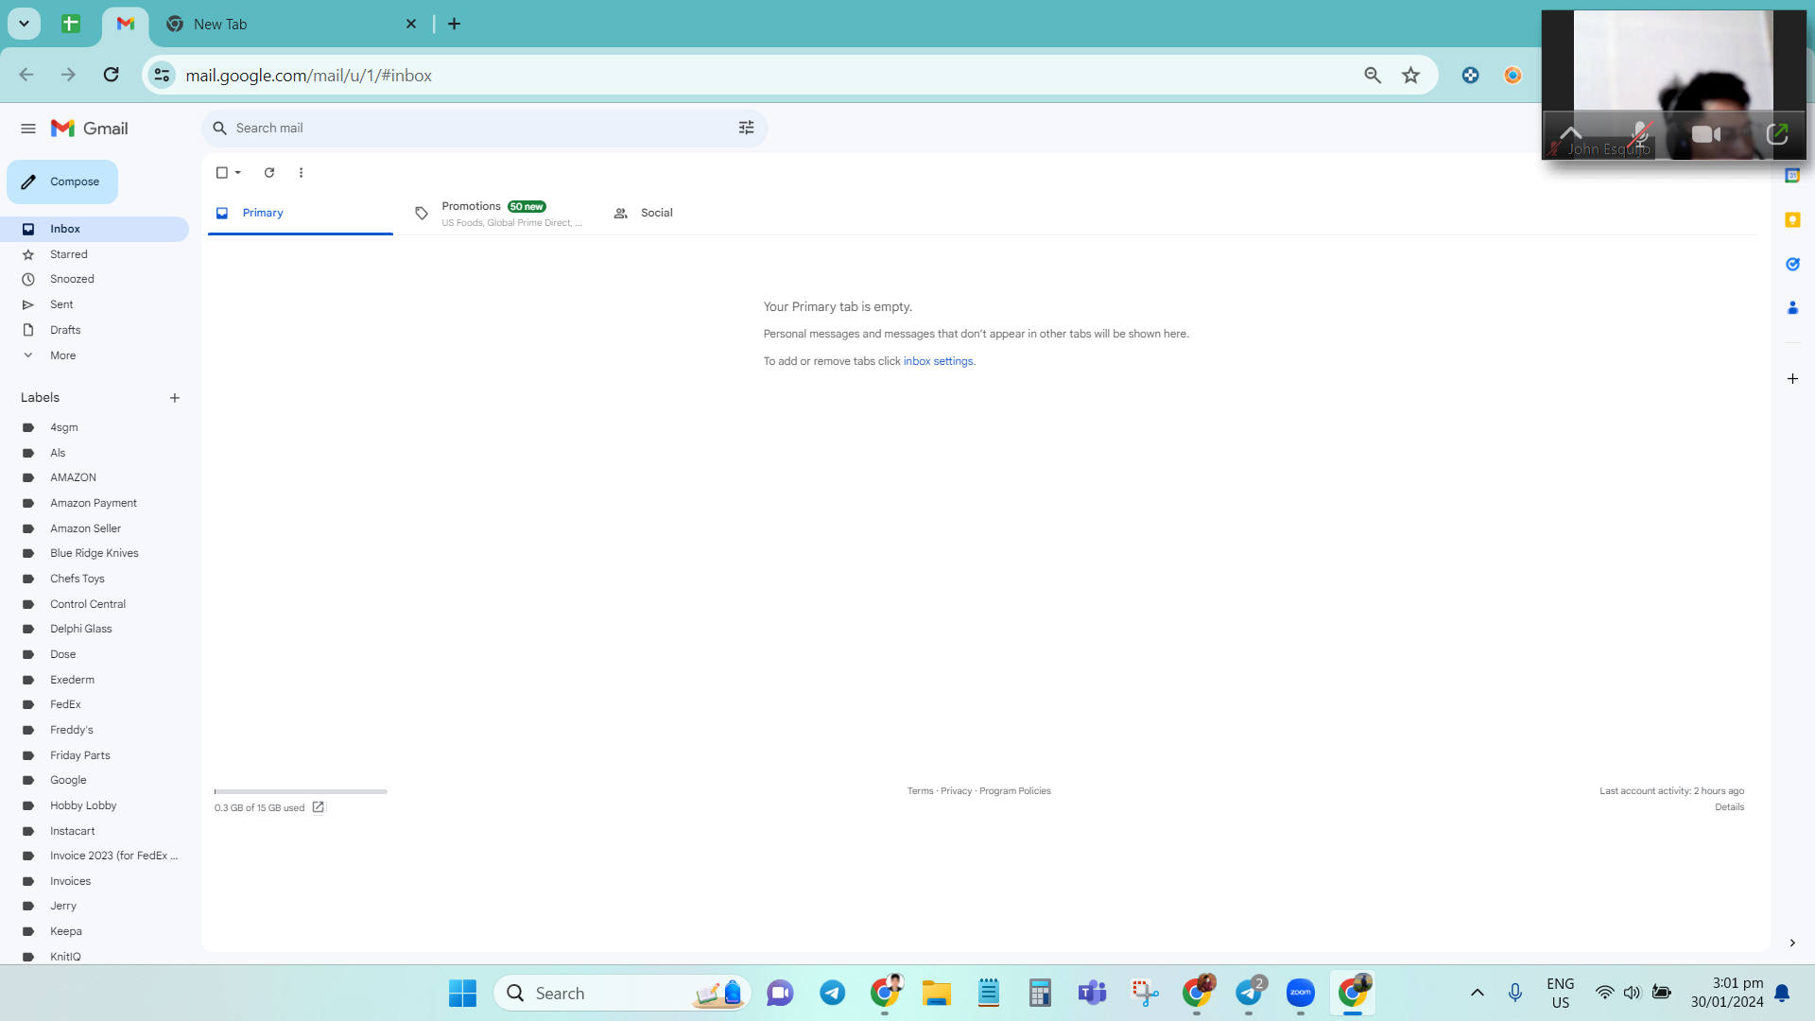Open the Drafts folder
The height and width of the screenshot is (1021, 1815).
[x=95, y=330]
